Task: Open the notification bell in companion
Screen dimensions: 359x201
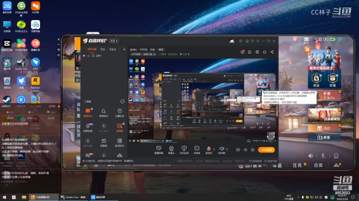Action: tap(264, 52)
